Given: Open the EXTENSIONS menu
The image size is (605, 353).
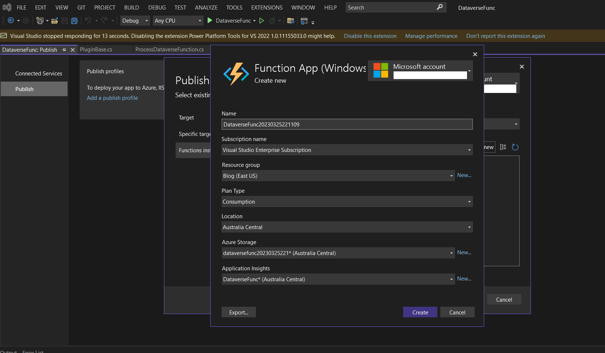Looking at the screenshot, I should coord(267,7).
